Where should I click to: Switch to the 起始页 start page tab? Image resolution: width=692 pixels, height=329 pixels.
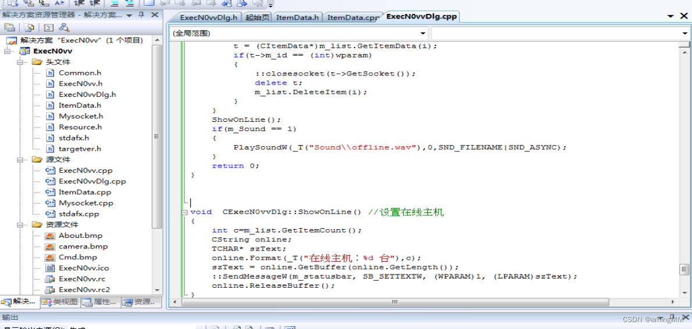point(256,17)
